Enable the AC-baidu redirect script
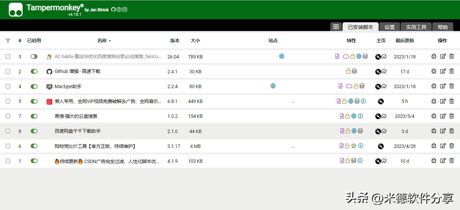The height and width of the screenshot is (210, 460). [x=34, y=56]
